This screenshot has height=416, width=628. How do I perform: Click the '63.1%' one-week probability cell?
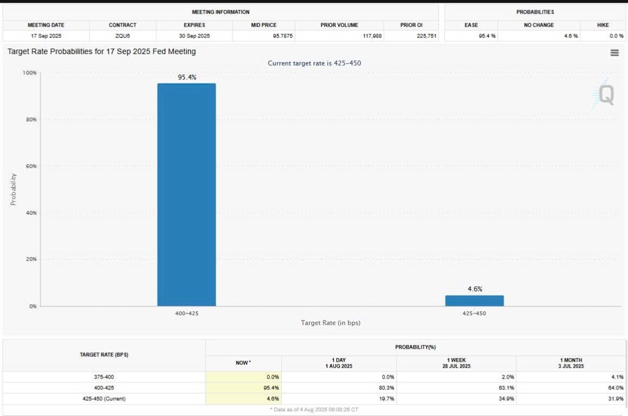[456, 388]
